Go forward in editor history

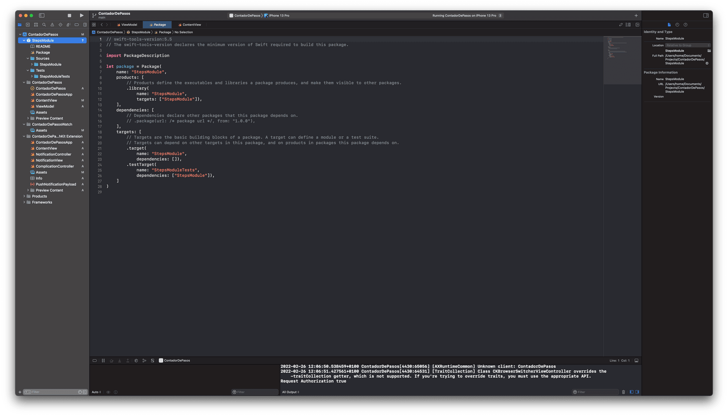tap(107, 25)
